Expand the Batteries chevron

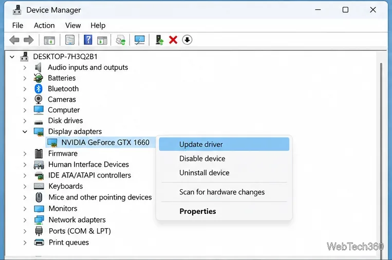click(x=25, y=78)
